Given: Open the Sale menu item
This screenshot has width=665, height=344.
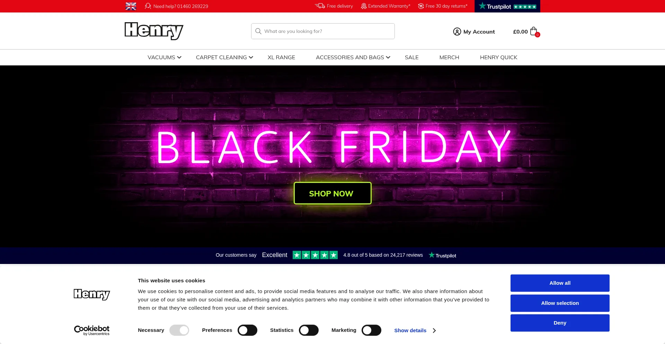Looking at the screenshot, I should tap(411, 57).
